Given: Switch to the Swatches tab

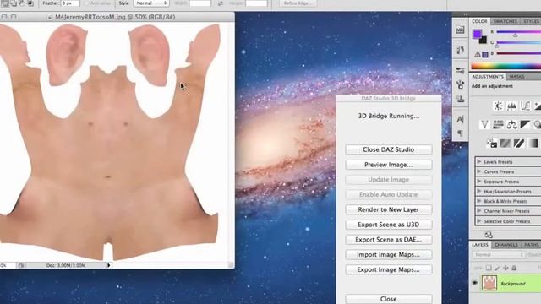Looking at the screenshot, I should click(505, 21).
